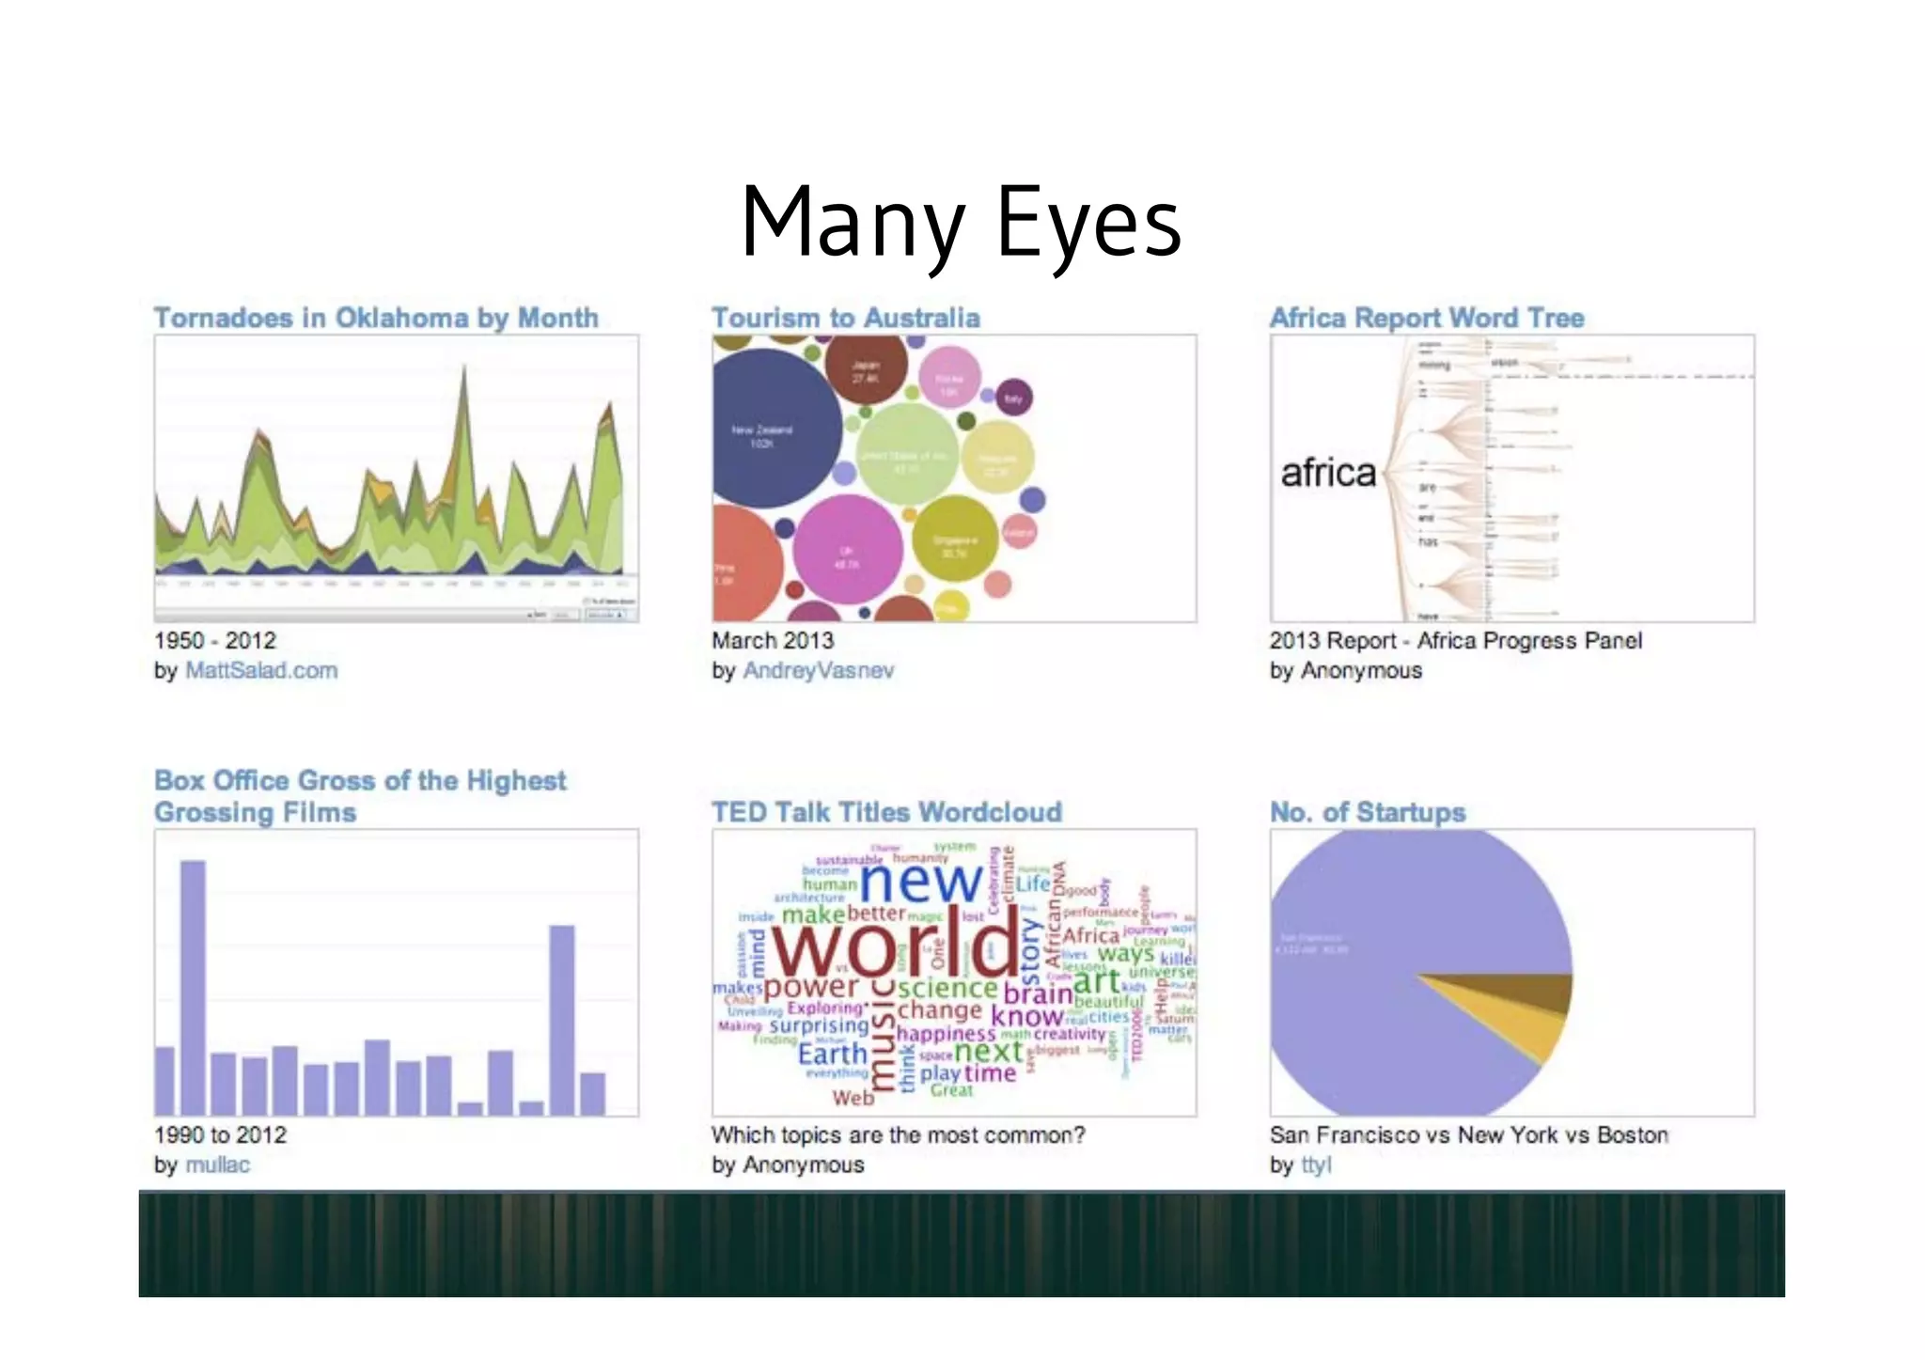The height and width of the screenshot is (1360, 1925).
Task: Click '2013 Report - Africa Progress Panel' caption
Action: point(1456,640)
